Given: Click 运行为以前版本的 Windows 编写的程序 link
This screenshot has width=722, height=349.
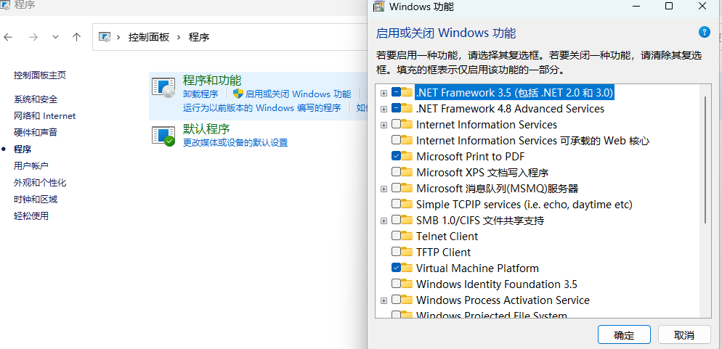Looking at the screenshot, I should pos(262,108).
